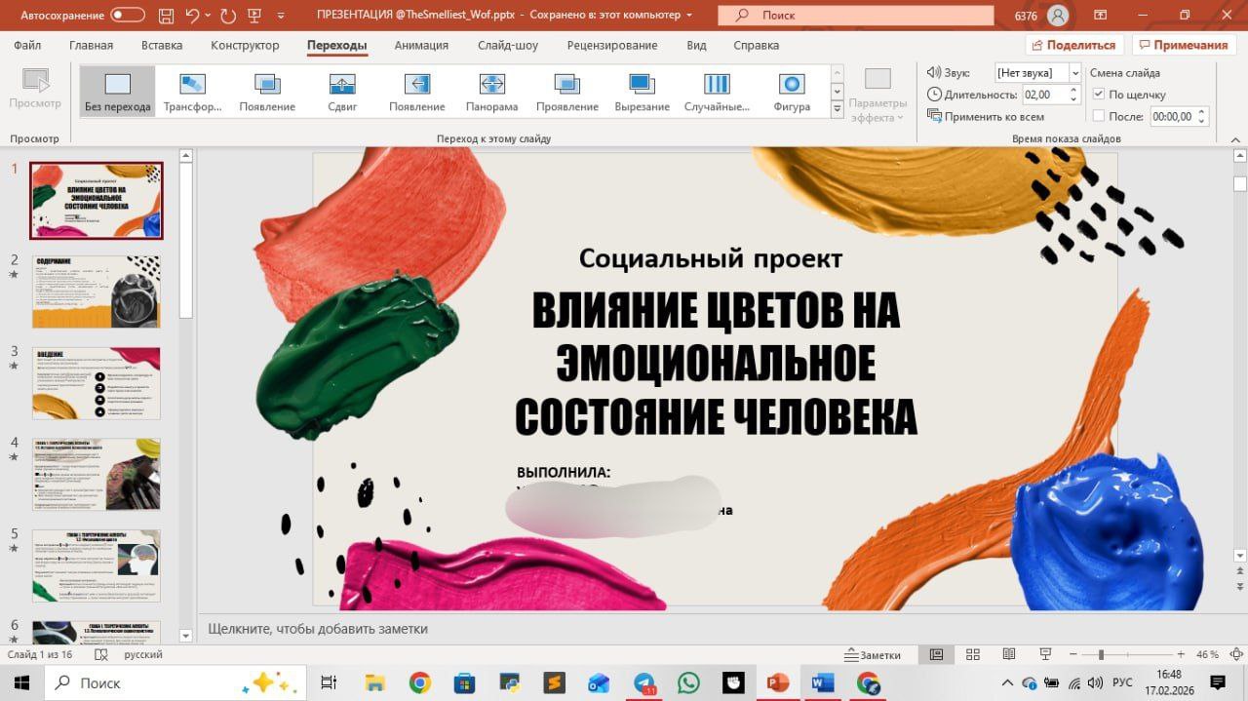Click the Длительность input field

[1043, 95]
